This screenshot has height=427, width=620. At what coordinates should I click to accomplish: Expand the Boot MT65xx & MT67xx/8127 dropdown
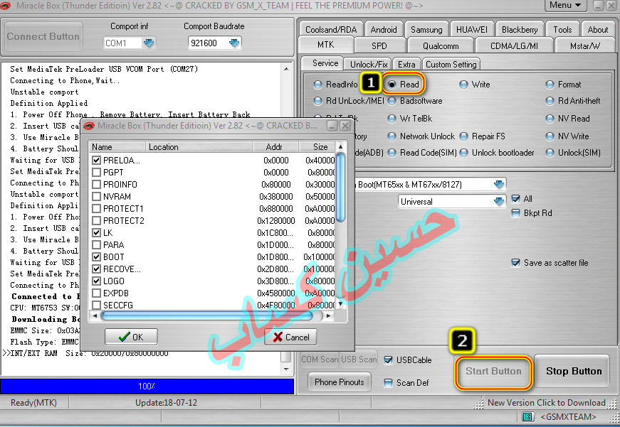(x=499, y=184)
